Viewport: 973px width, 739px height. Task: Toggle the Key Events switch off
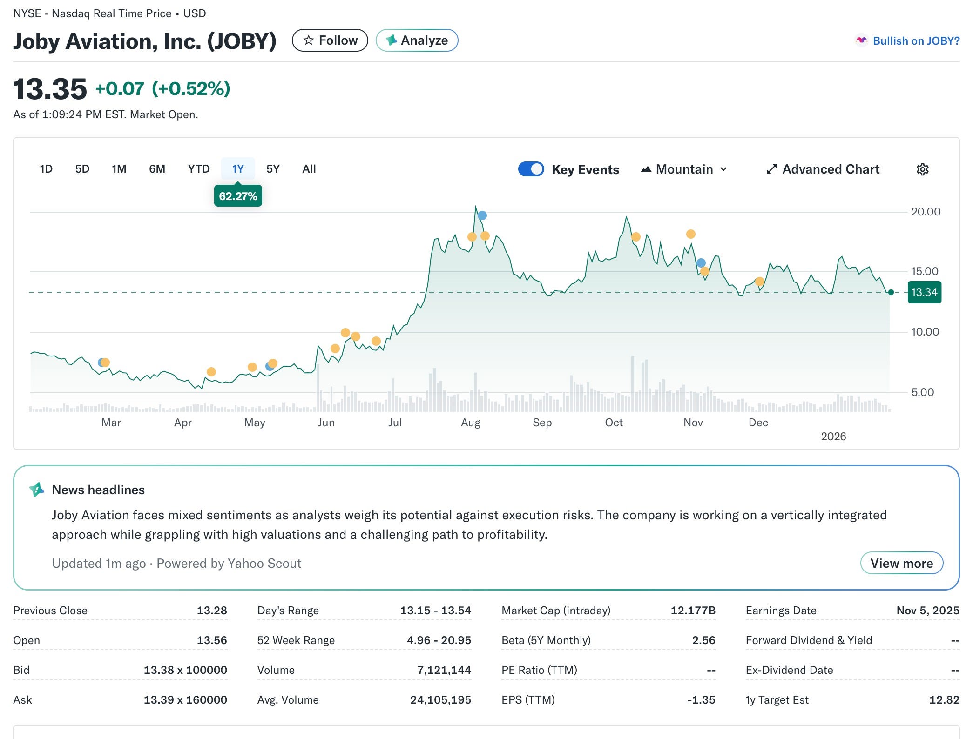(531, 169)
